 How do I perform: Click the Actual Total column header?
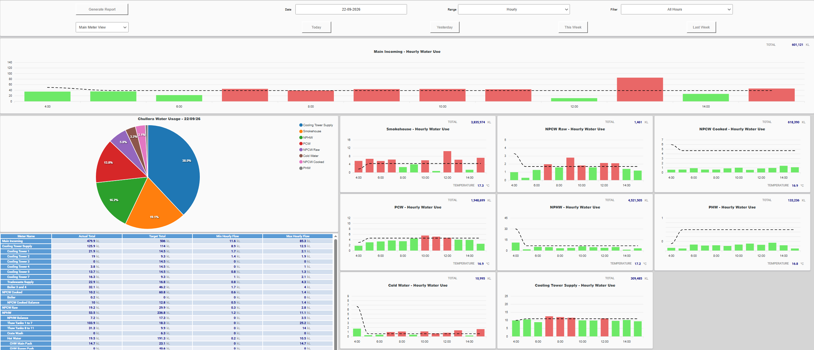coord(87,236)
